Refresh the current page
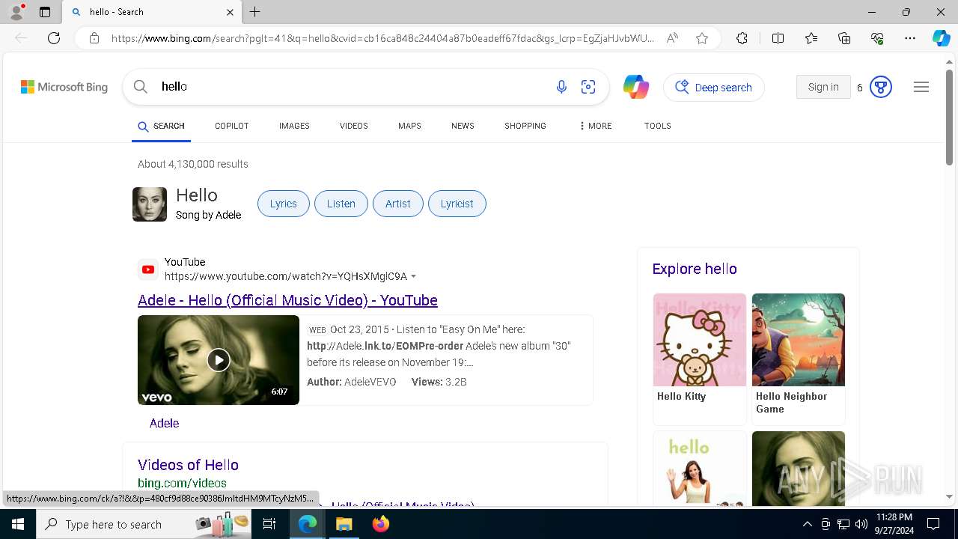 (54, 38)
